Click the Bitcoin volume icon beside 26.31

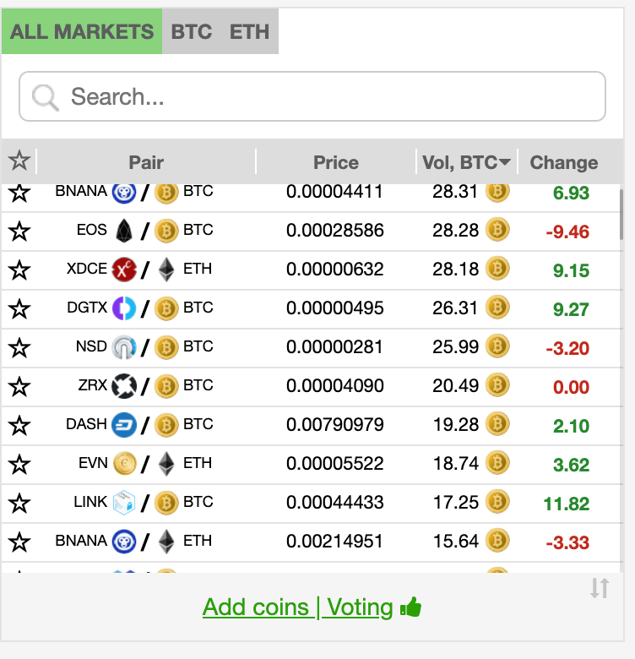tap(497, 308)
